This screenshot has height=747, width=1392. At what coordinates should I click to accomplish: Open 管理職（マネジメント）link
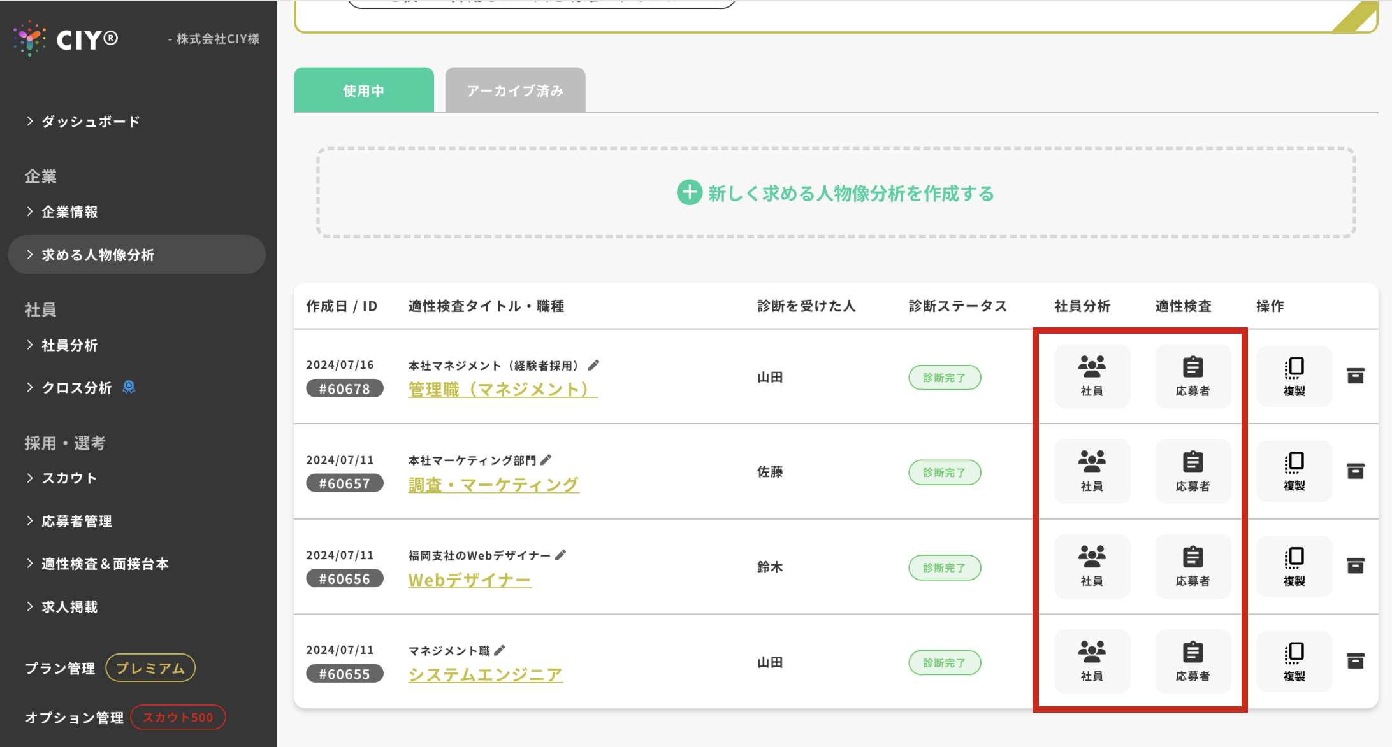502,389
